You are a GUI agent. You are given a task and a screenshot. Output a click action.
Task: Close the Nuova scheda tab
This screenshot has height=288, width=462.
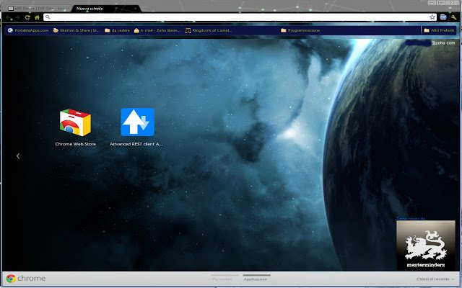click(x=135, y=9)
